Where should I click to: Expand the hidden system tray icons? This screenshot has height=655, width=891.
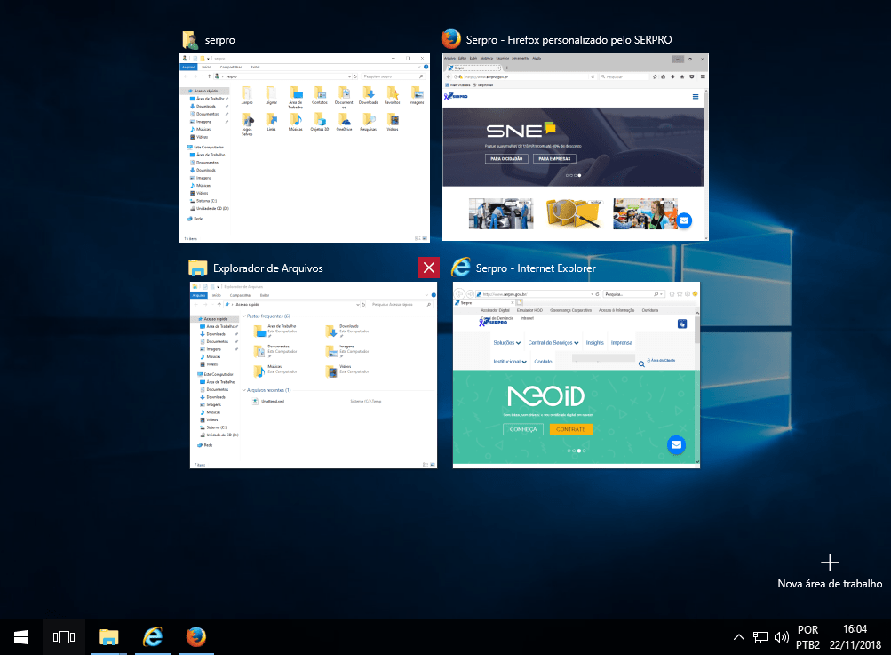tap(738, 637)
